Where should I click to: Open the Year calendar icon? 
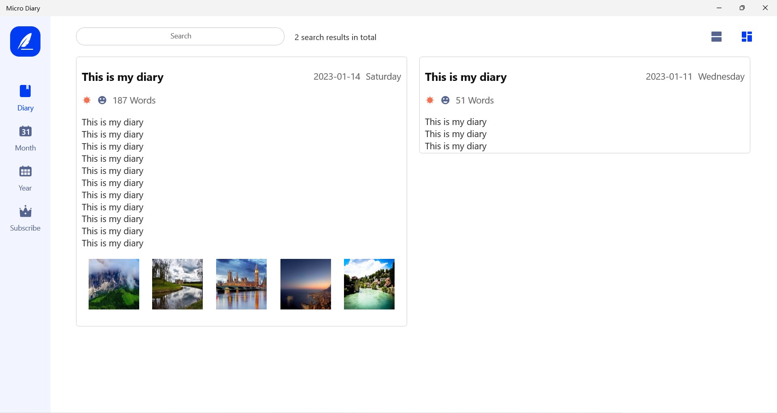pyautogui.click(x=25, y=171)
